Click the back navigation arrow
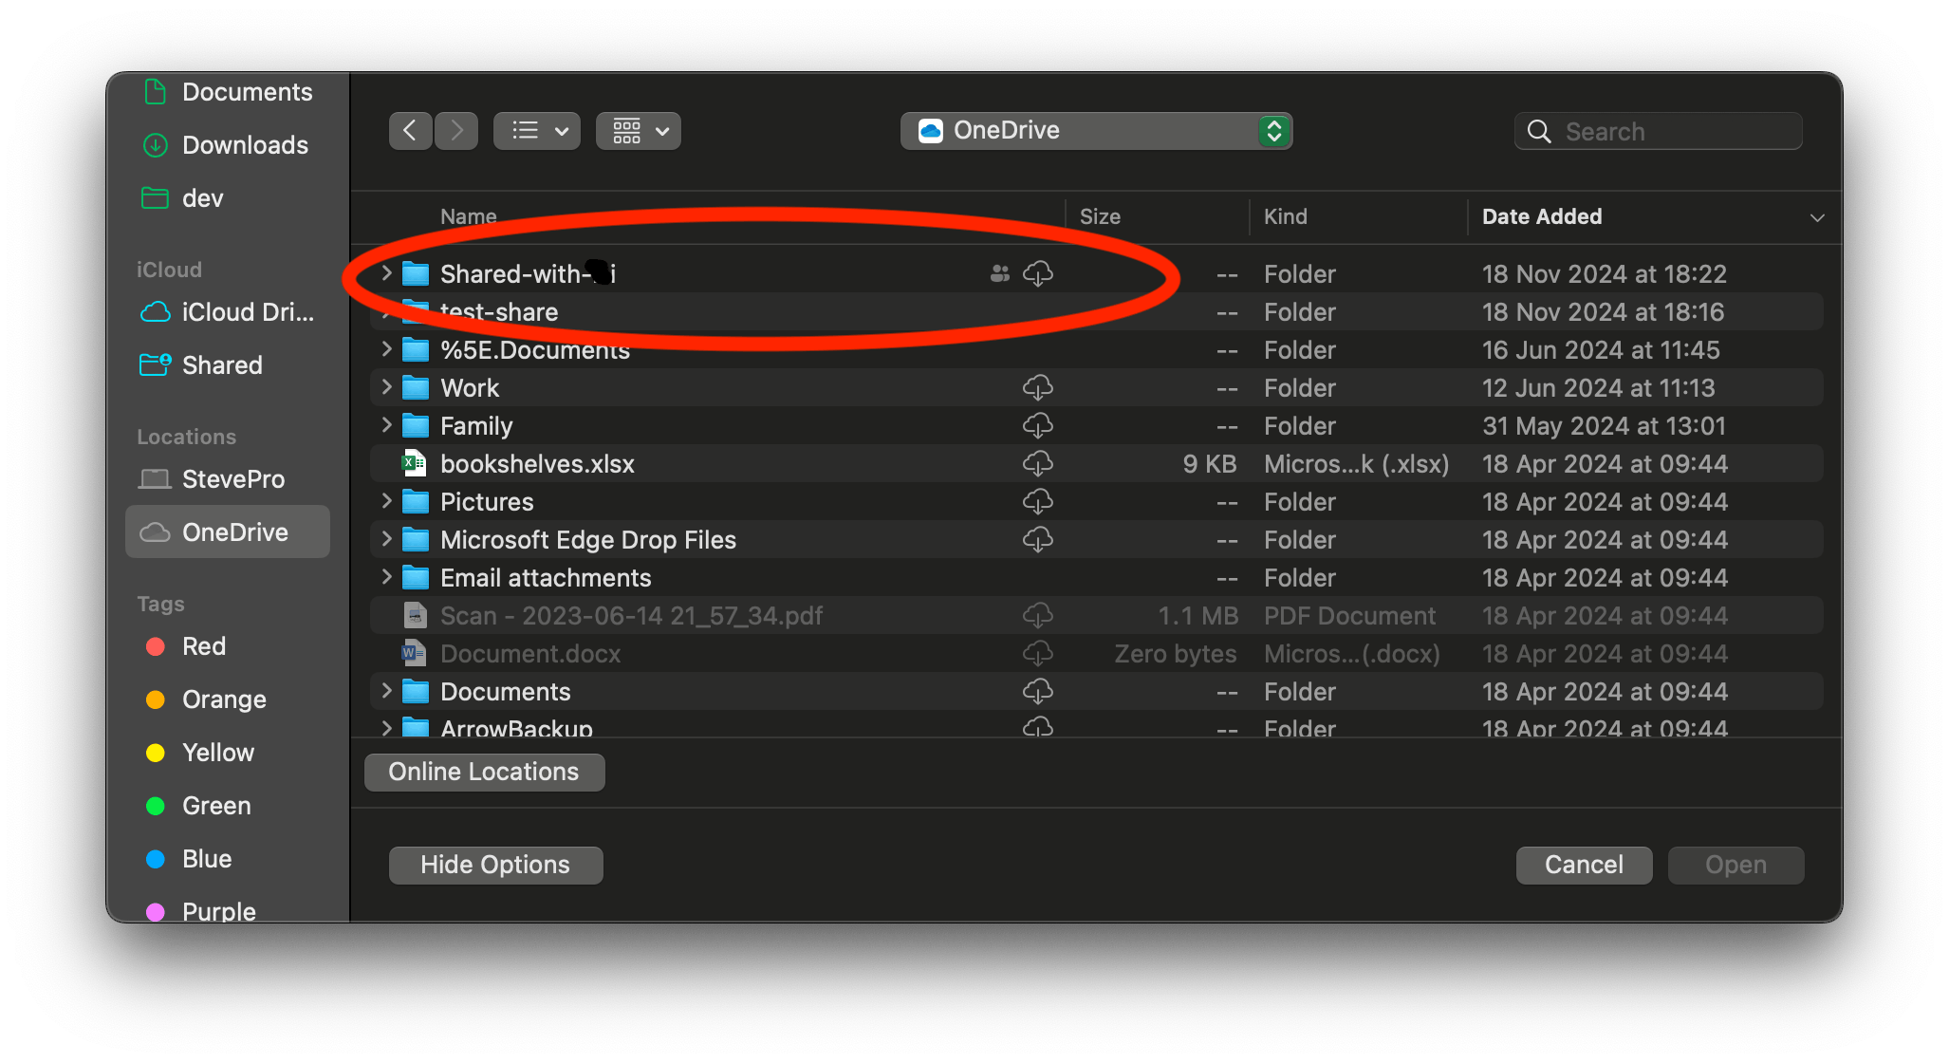This screenshot has height=1063, width=1949. 410,131
